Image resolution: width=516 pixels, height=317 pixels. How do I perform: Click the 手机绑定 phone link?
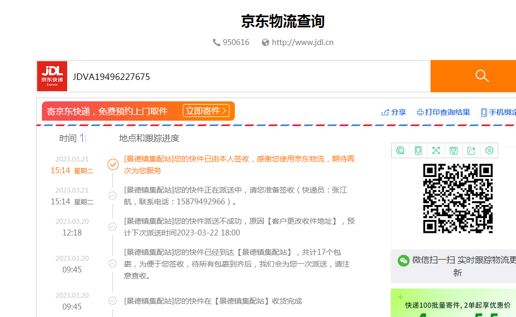(x=498, y=112)
